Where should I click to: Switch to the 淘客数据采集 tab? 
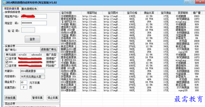(x=12, y=9)
